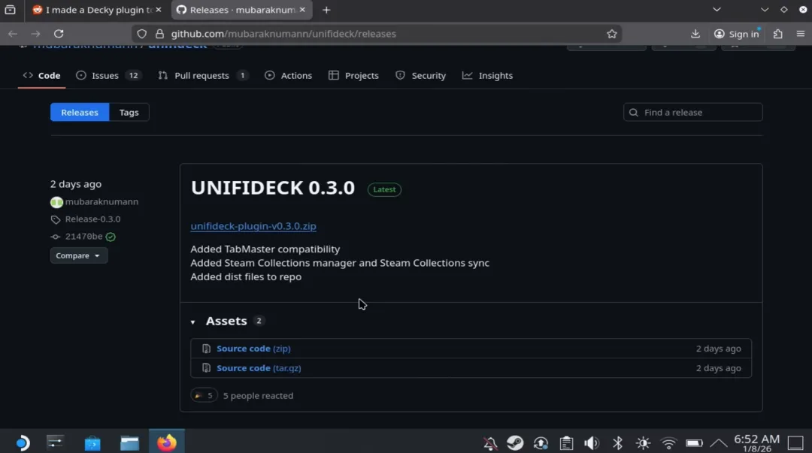Click the Latest release badge

[384, 189]
